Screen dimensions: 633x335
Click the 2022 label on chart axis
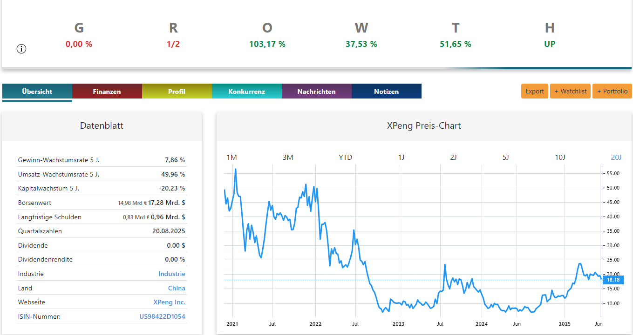click(315, 323)
